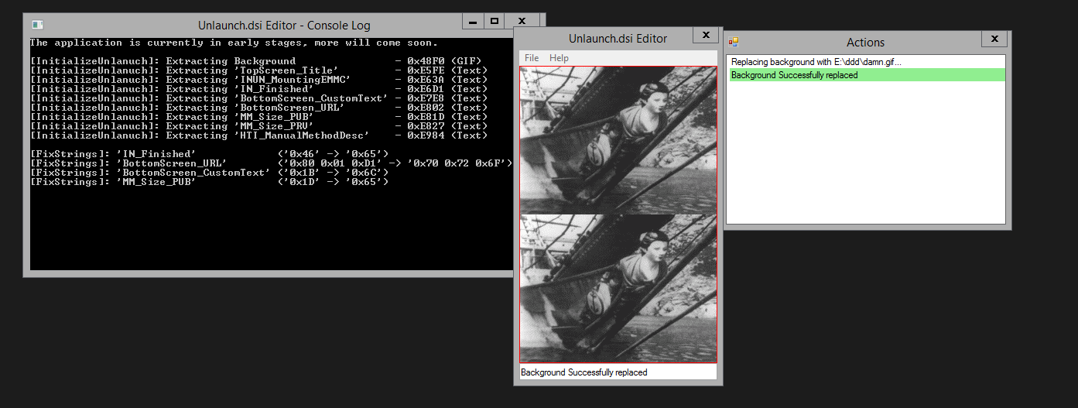
Task: Maximize the Console Log window
Action: 495,21
